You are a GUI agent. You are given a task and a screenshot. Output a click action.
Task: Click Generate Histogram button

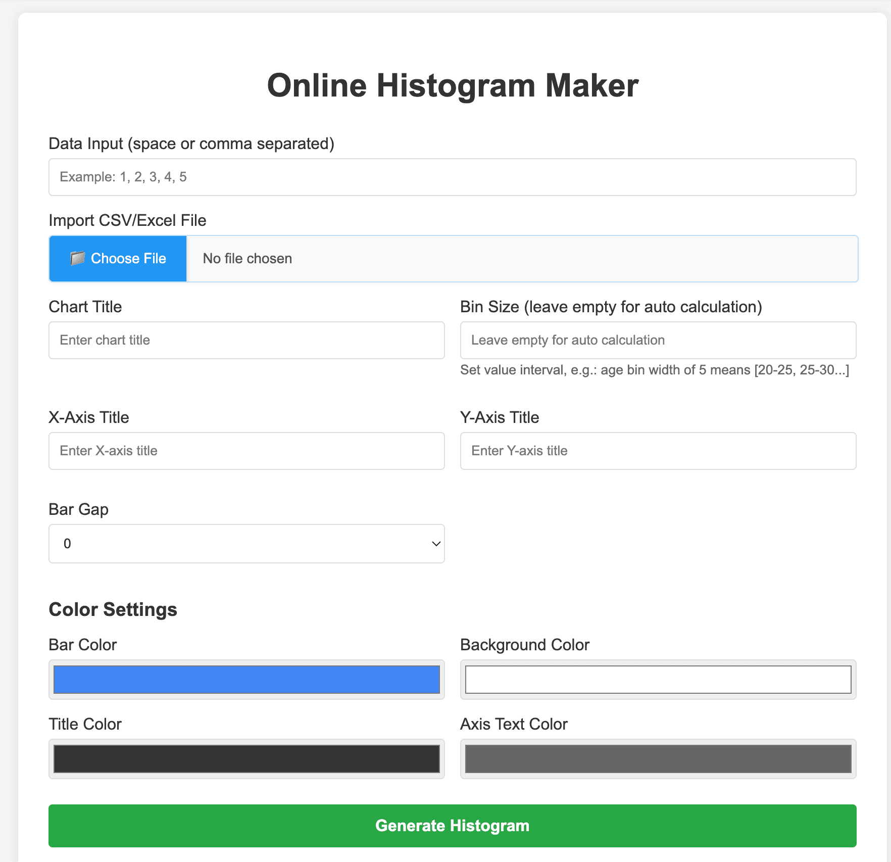click(x=452, y=826)
